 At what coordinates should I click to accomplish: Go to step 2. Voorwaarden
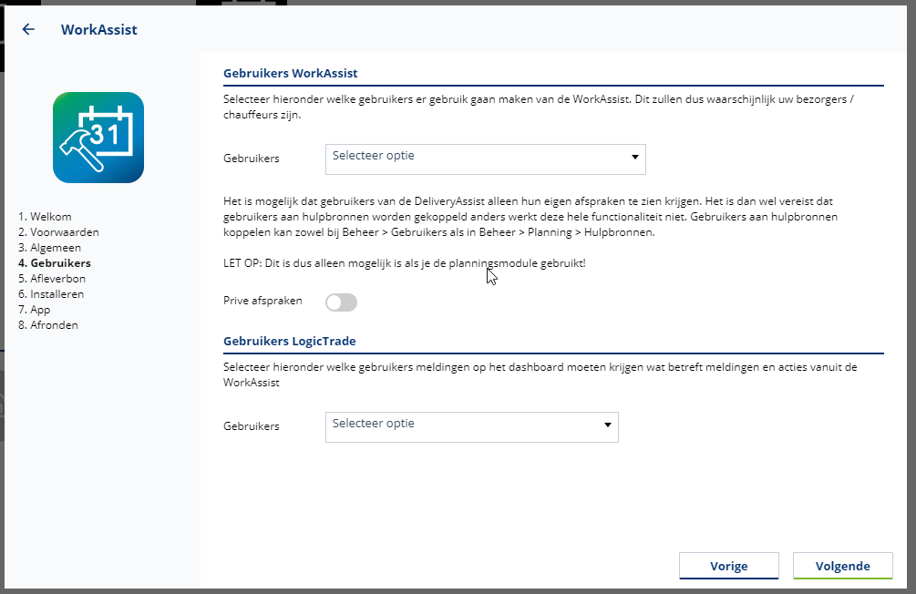tap(58, 232)
